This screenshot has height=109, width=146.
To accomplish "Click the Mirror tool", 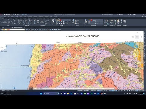I will 25,22.
